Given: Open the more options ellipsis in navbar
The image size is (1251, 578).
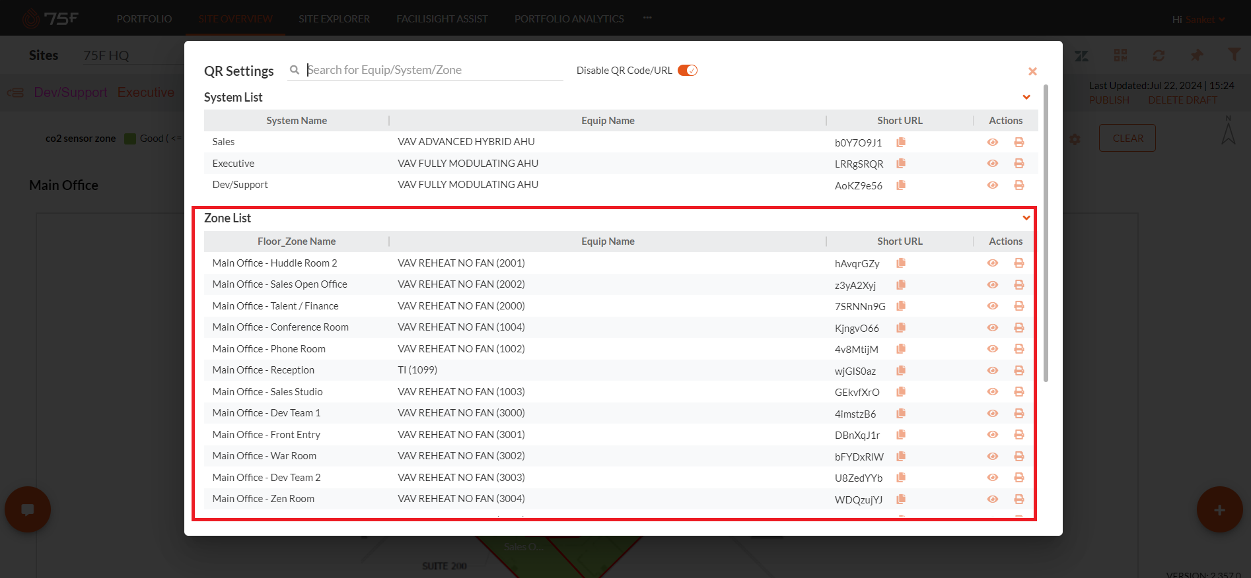Looking at the screenshot, I should [647, 18].
